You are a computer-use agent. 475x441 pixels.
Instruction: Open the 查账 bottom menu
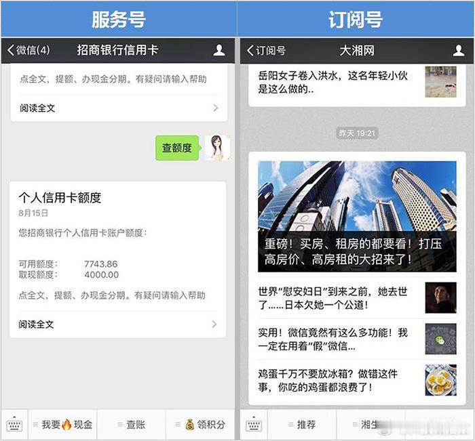(132, 424)
